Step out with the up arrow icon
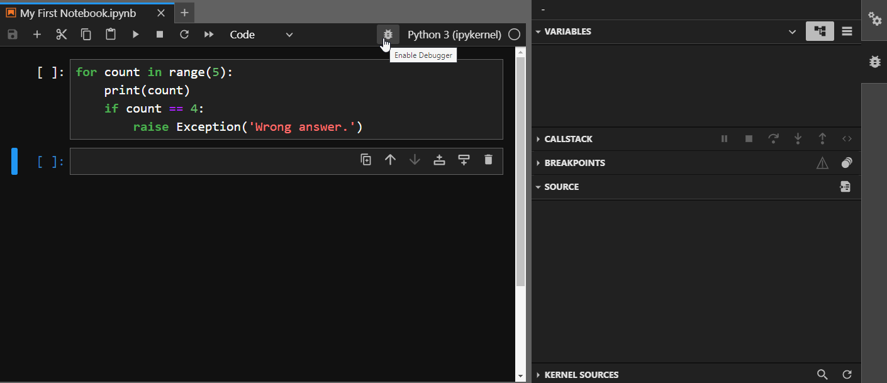This screenshot has width=887, height=383. (822, 139)
